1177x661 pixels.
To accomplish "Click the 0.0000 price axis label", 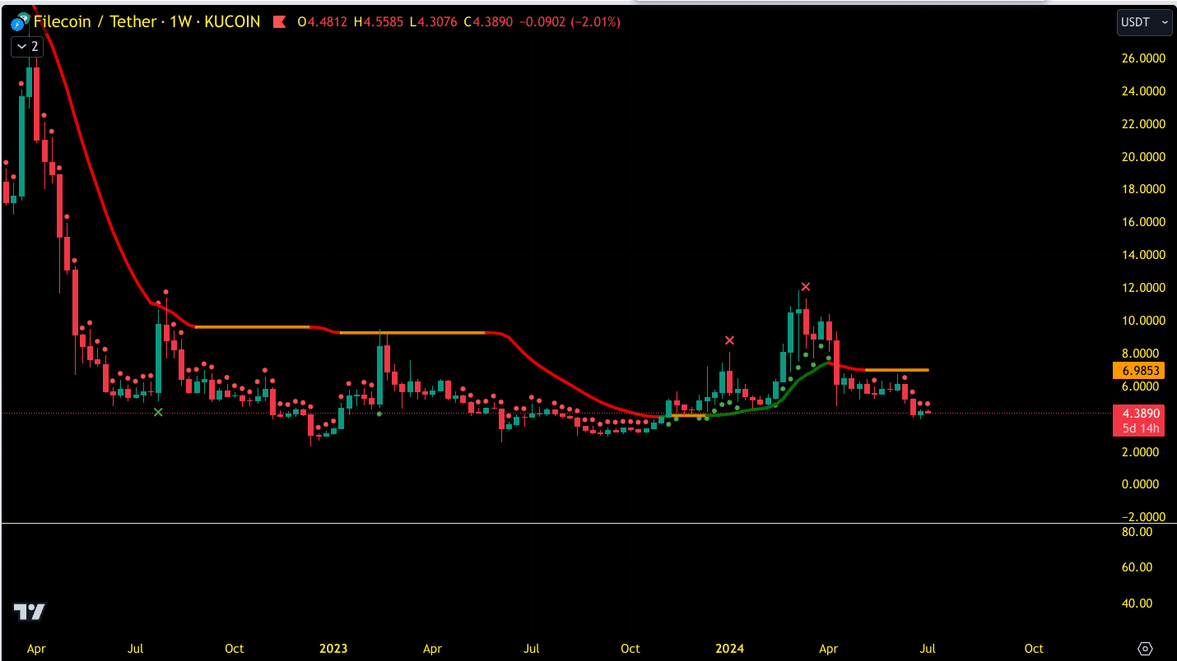I will (1142, 484).
